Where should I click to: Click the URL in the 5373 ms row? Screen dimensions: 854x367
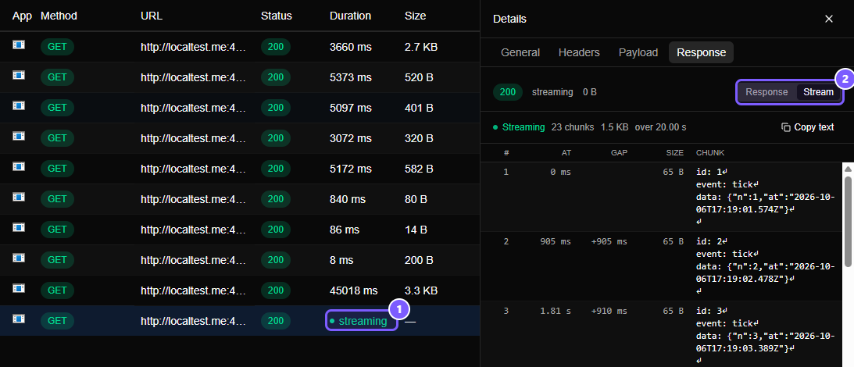point(193,77)
